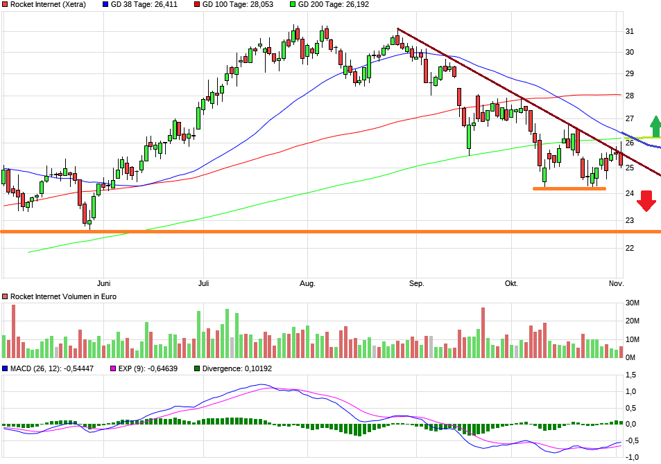Click the Volumen in Euro legend icon
The image size is (661, 464).
pyautogui.click(x=6, y=296)
